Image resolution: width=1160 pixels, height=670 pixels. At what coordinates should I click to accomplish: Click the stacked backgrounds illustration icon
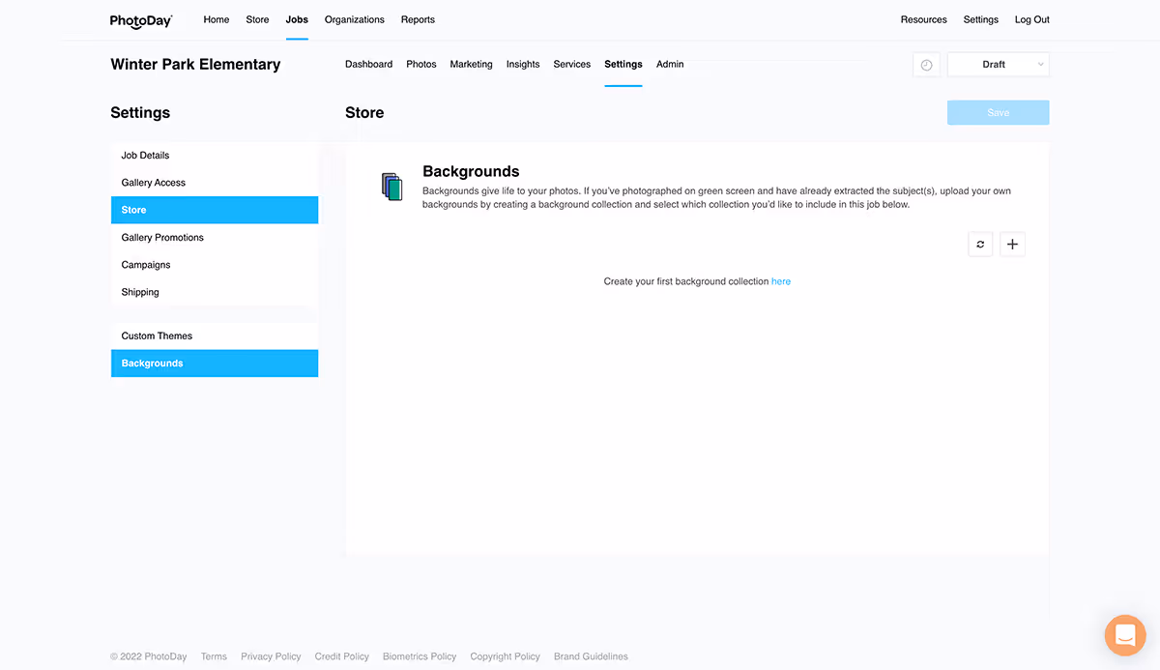coord(391,187)
